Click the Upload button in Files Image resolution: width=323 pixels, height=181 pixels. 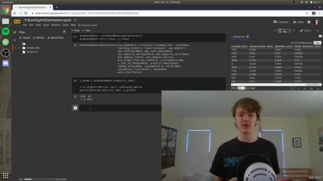click(x=25, y=38)
